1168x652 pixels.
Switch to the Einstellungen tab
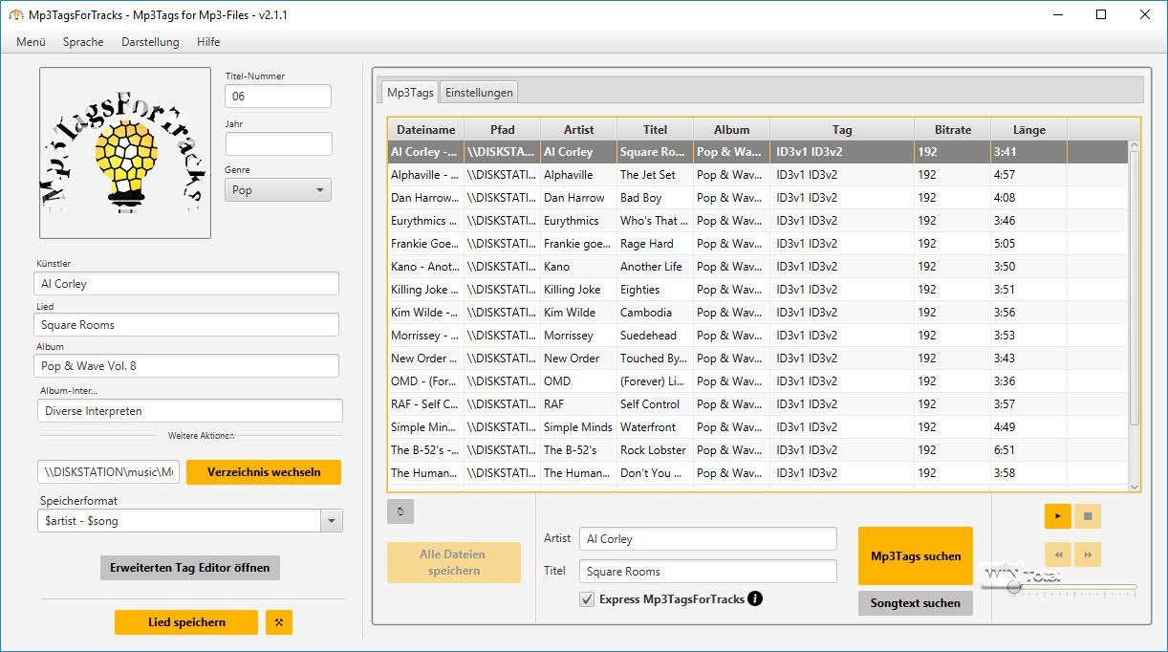[480, 92]
